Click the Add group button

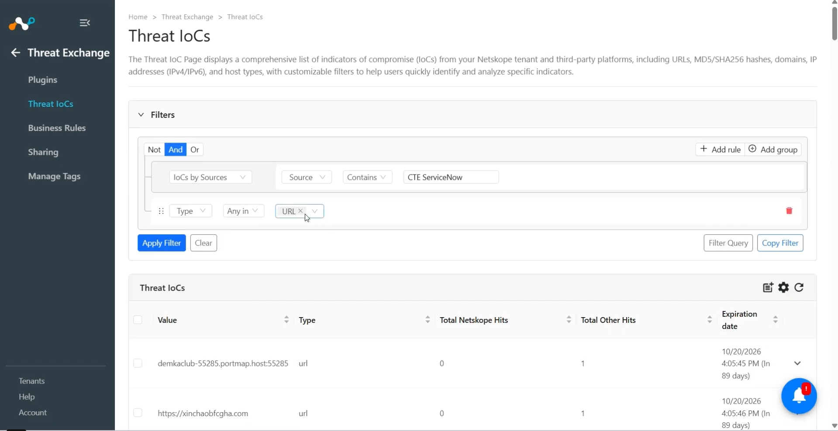773,150
